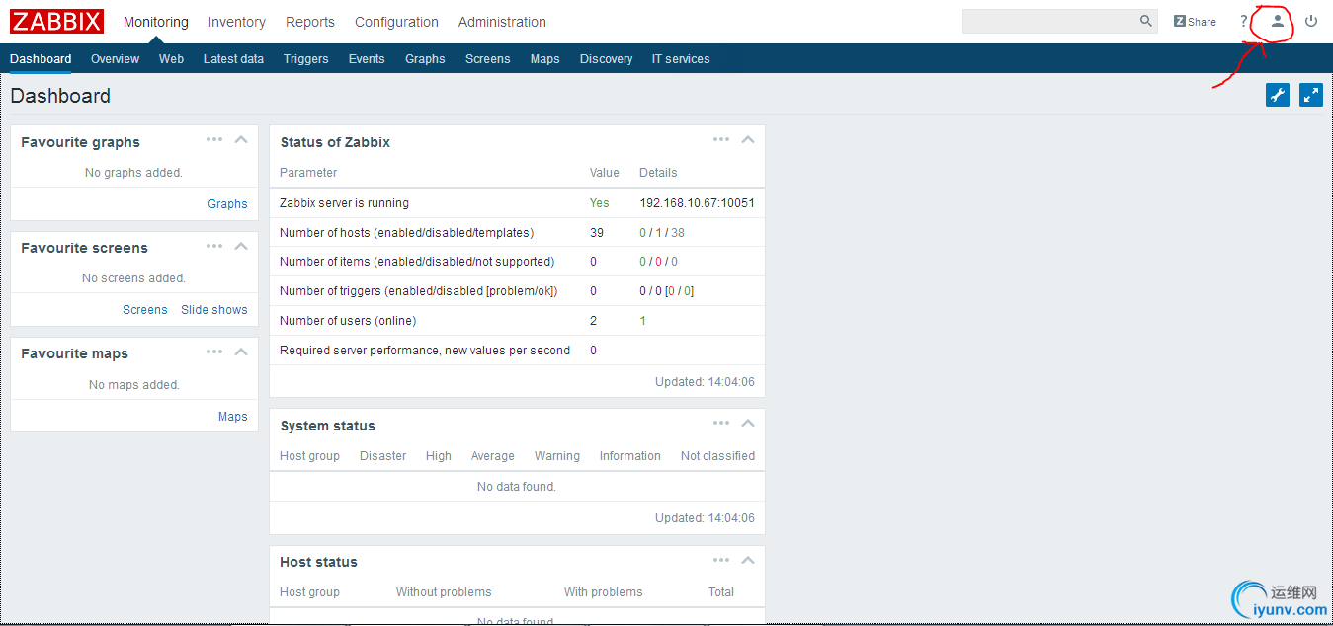Viewport: 1333px width, 626px height.
Task: Open the Screens submenu tab
Action: point(488,59)
